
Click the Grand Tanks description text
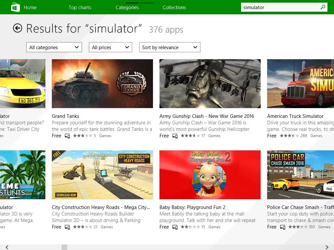point(102,126)
